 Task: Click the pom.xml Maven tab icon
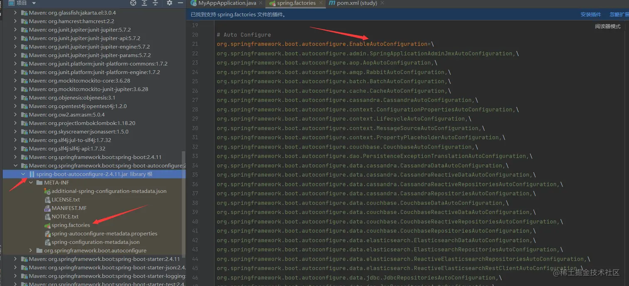332,3
